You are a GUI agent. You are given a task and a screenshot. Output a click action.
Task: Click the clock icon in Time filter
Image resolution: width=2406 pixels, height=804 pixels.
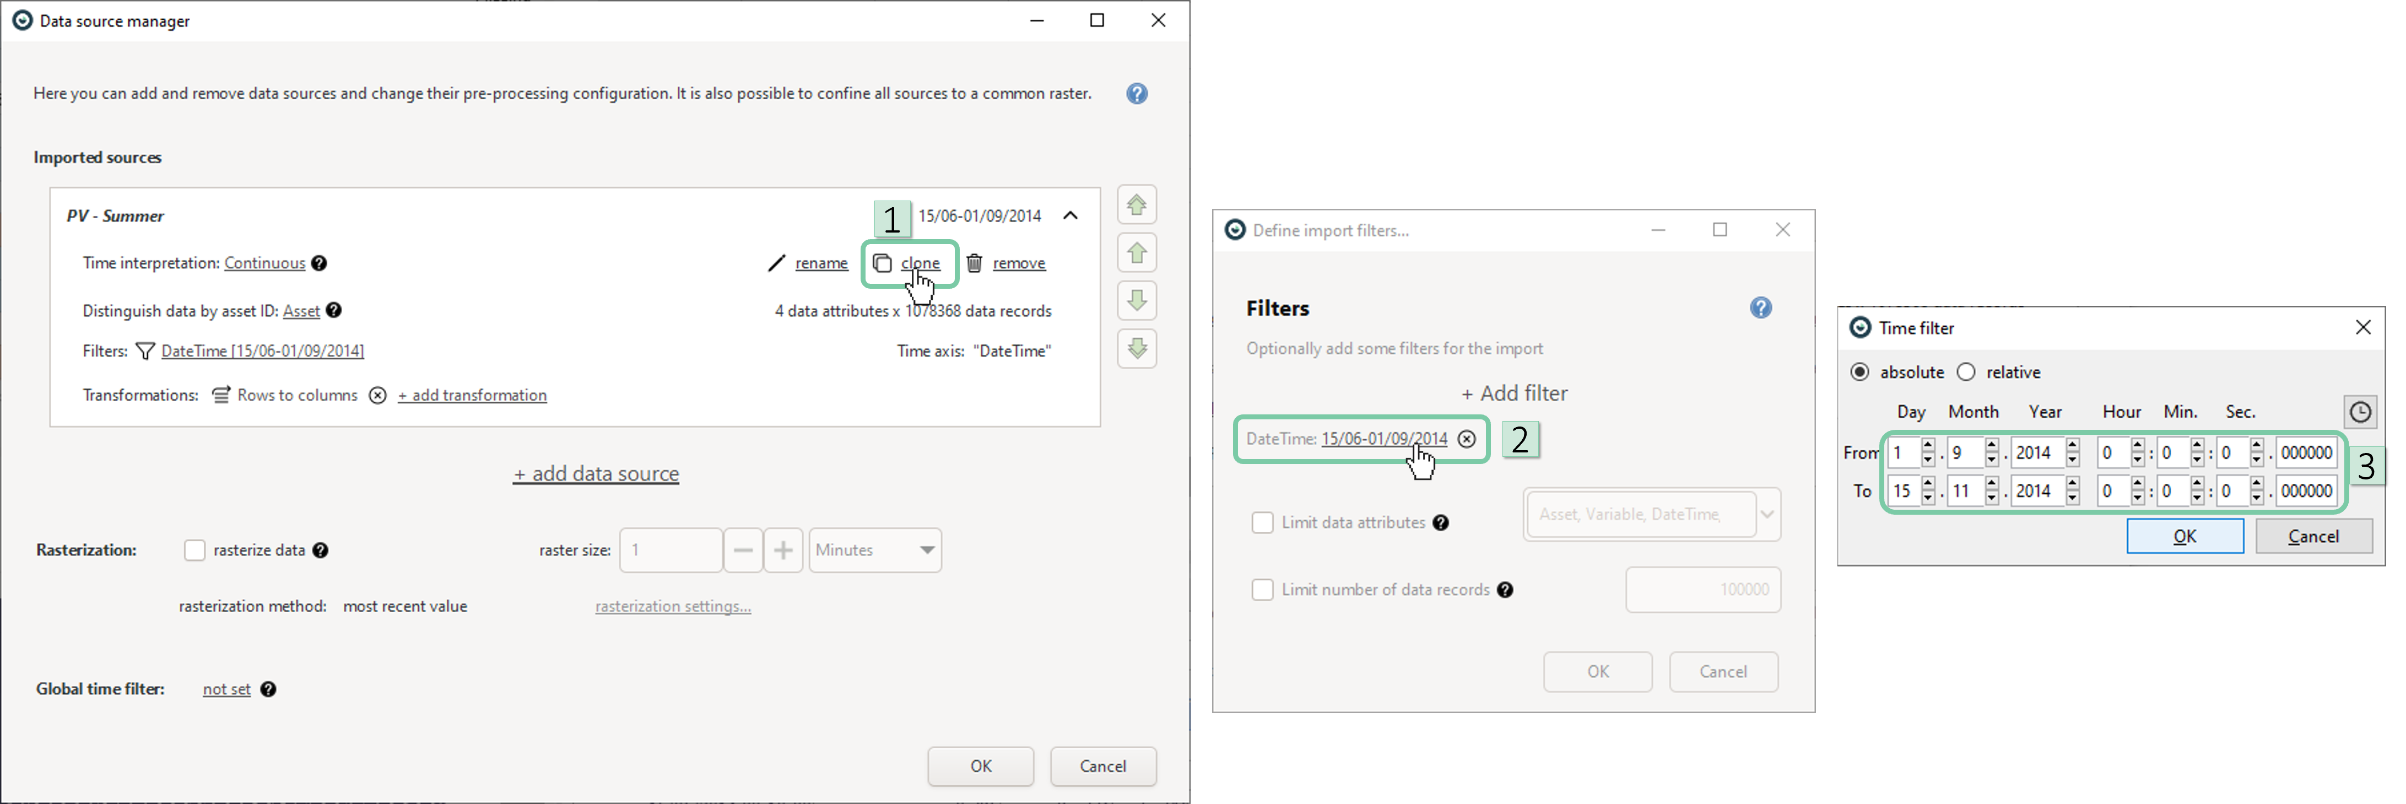[x=2360, y=412]
